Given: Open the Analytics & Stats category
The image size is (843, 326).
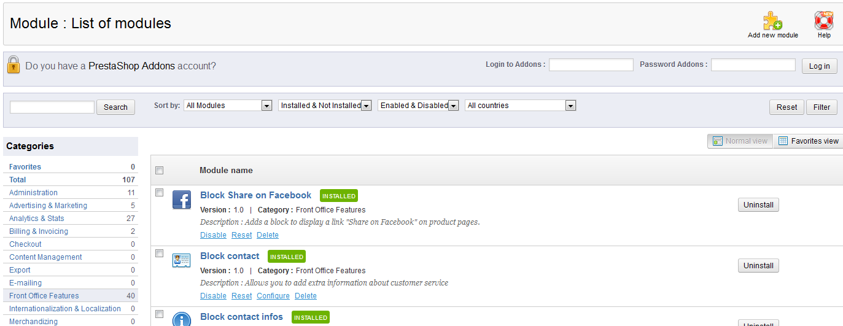Looking at the screenshot, I should tap(36, 219).
